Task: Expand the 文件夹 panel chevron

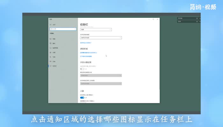Action: (x=200, y=18)
